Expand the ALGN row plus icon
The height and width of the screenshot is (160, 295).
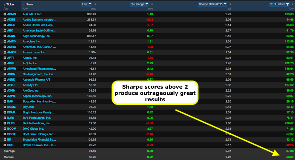pos(5,36)
